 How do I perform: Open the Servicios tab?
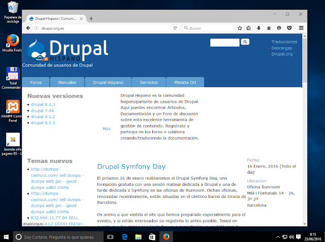point(149,82)
